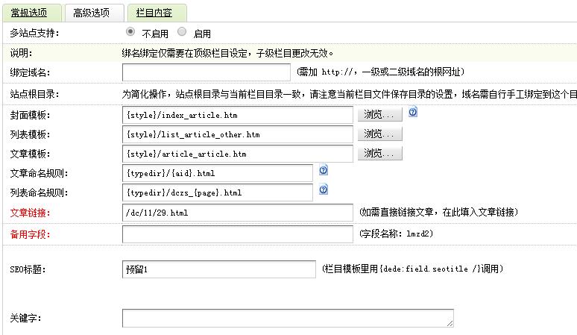
Task: Click help icon next to 文章命名规则 field
Action: 323,170
